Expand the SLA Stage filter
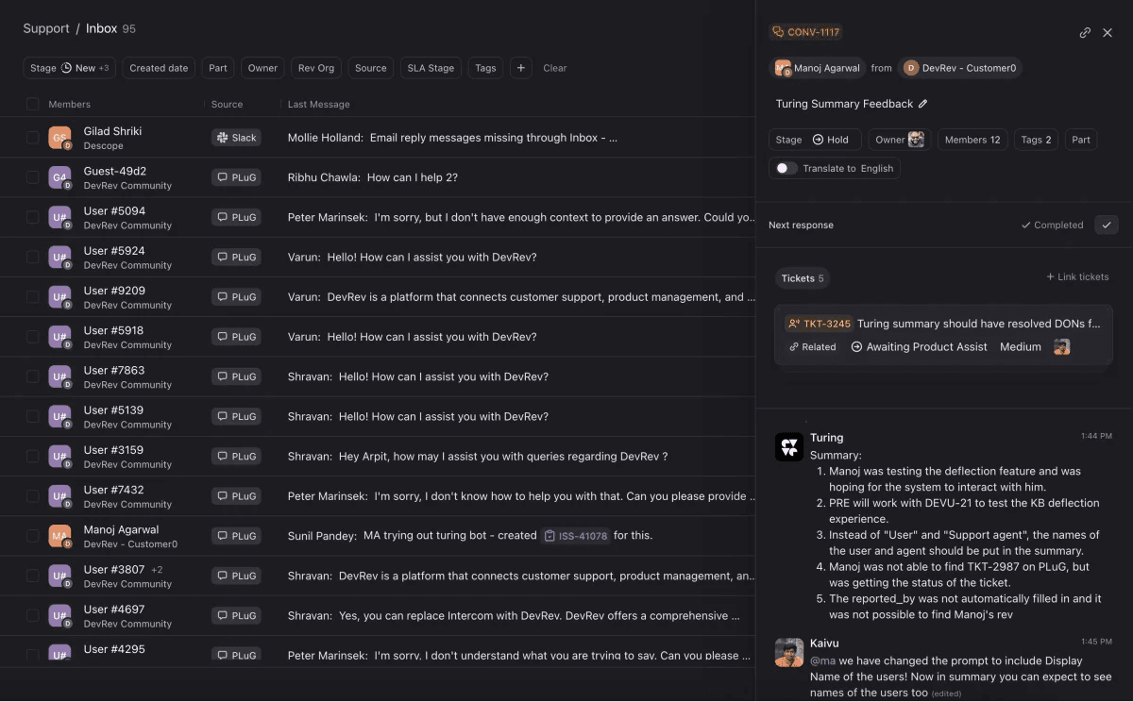The image size is (1133, 702). [x=431, y=68]
